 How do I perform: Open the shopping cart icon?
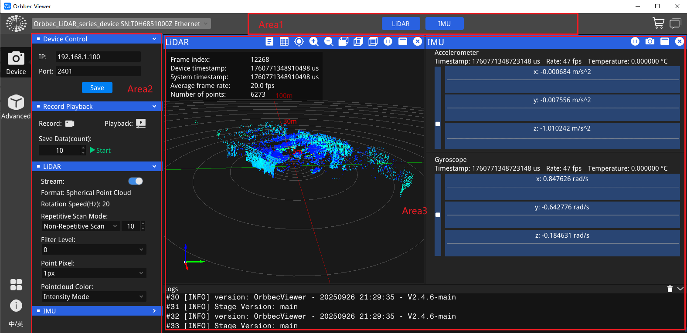[658, 23]
